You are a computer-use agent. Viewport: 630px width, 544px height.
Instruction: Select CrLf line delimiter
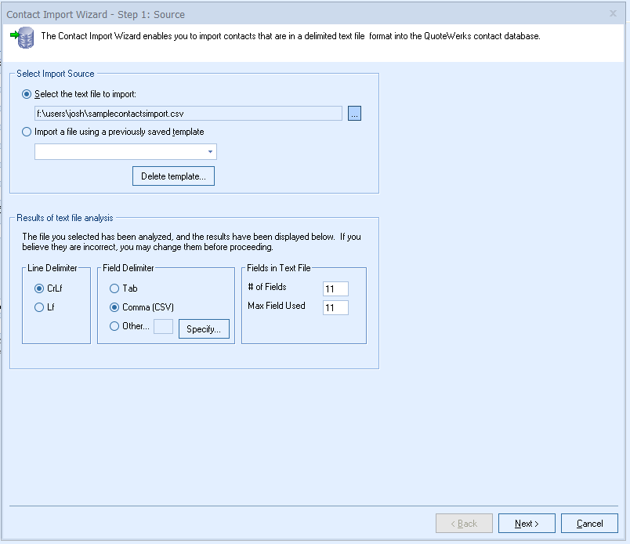(x=39, y=288)
